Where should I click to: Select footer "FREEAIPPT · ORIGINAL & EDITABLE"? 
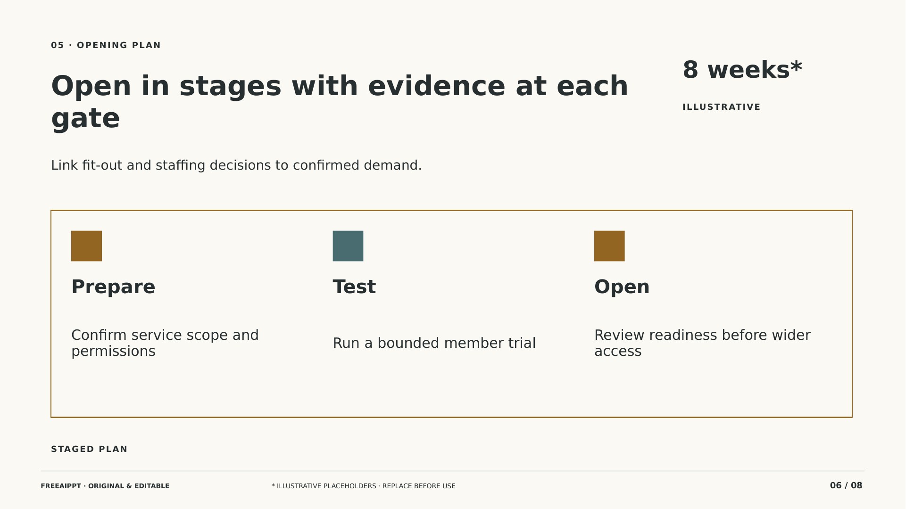(105, 486)
